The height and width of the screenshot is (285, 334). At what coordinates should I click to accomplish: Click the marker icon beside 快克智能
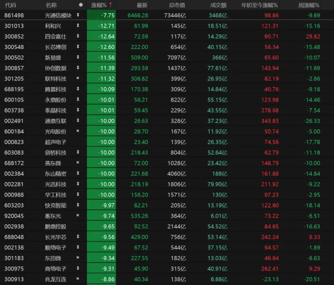click(x=78, y=205)
